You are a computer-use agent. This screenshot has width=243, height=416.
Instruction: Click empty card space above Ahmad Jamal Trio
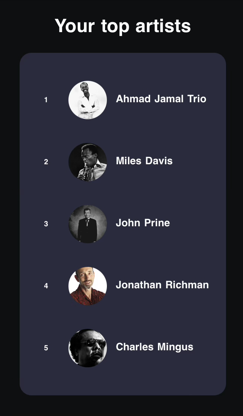pos(122,66)
